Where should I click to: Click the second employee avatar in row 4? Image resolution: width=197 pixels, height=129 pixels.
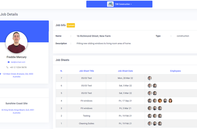[x=155, y=101]
